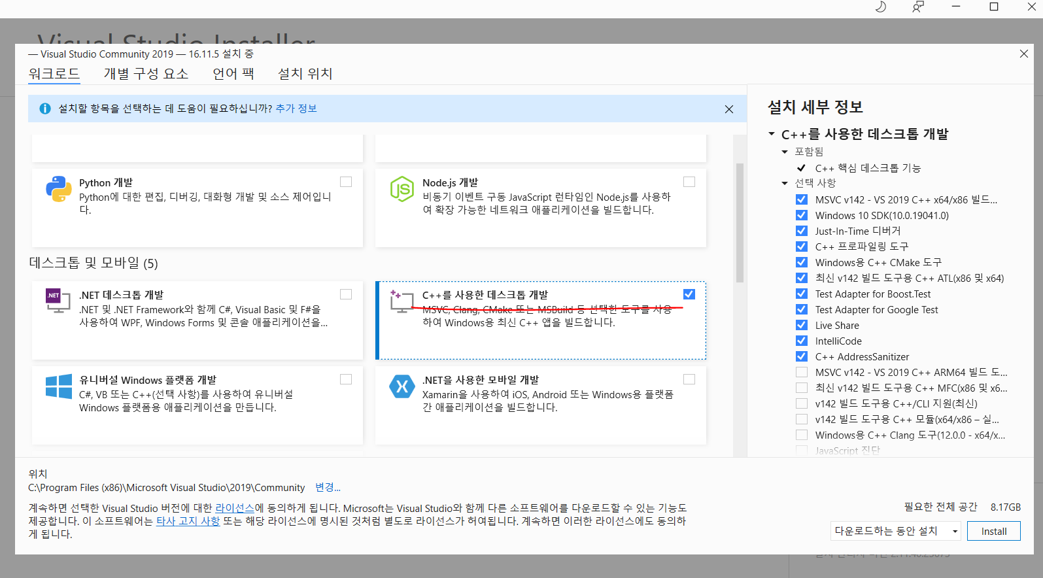The width and height of the screenshot is (1043, 578).
Task: Uncheck the C++ desktop development workload
Action: 689,294
